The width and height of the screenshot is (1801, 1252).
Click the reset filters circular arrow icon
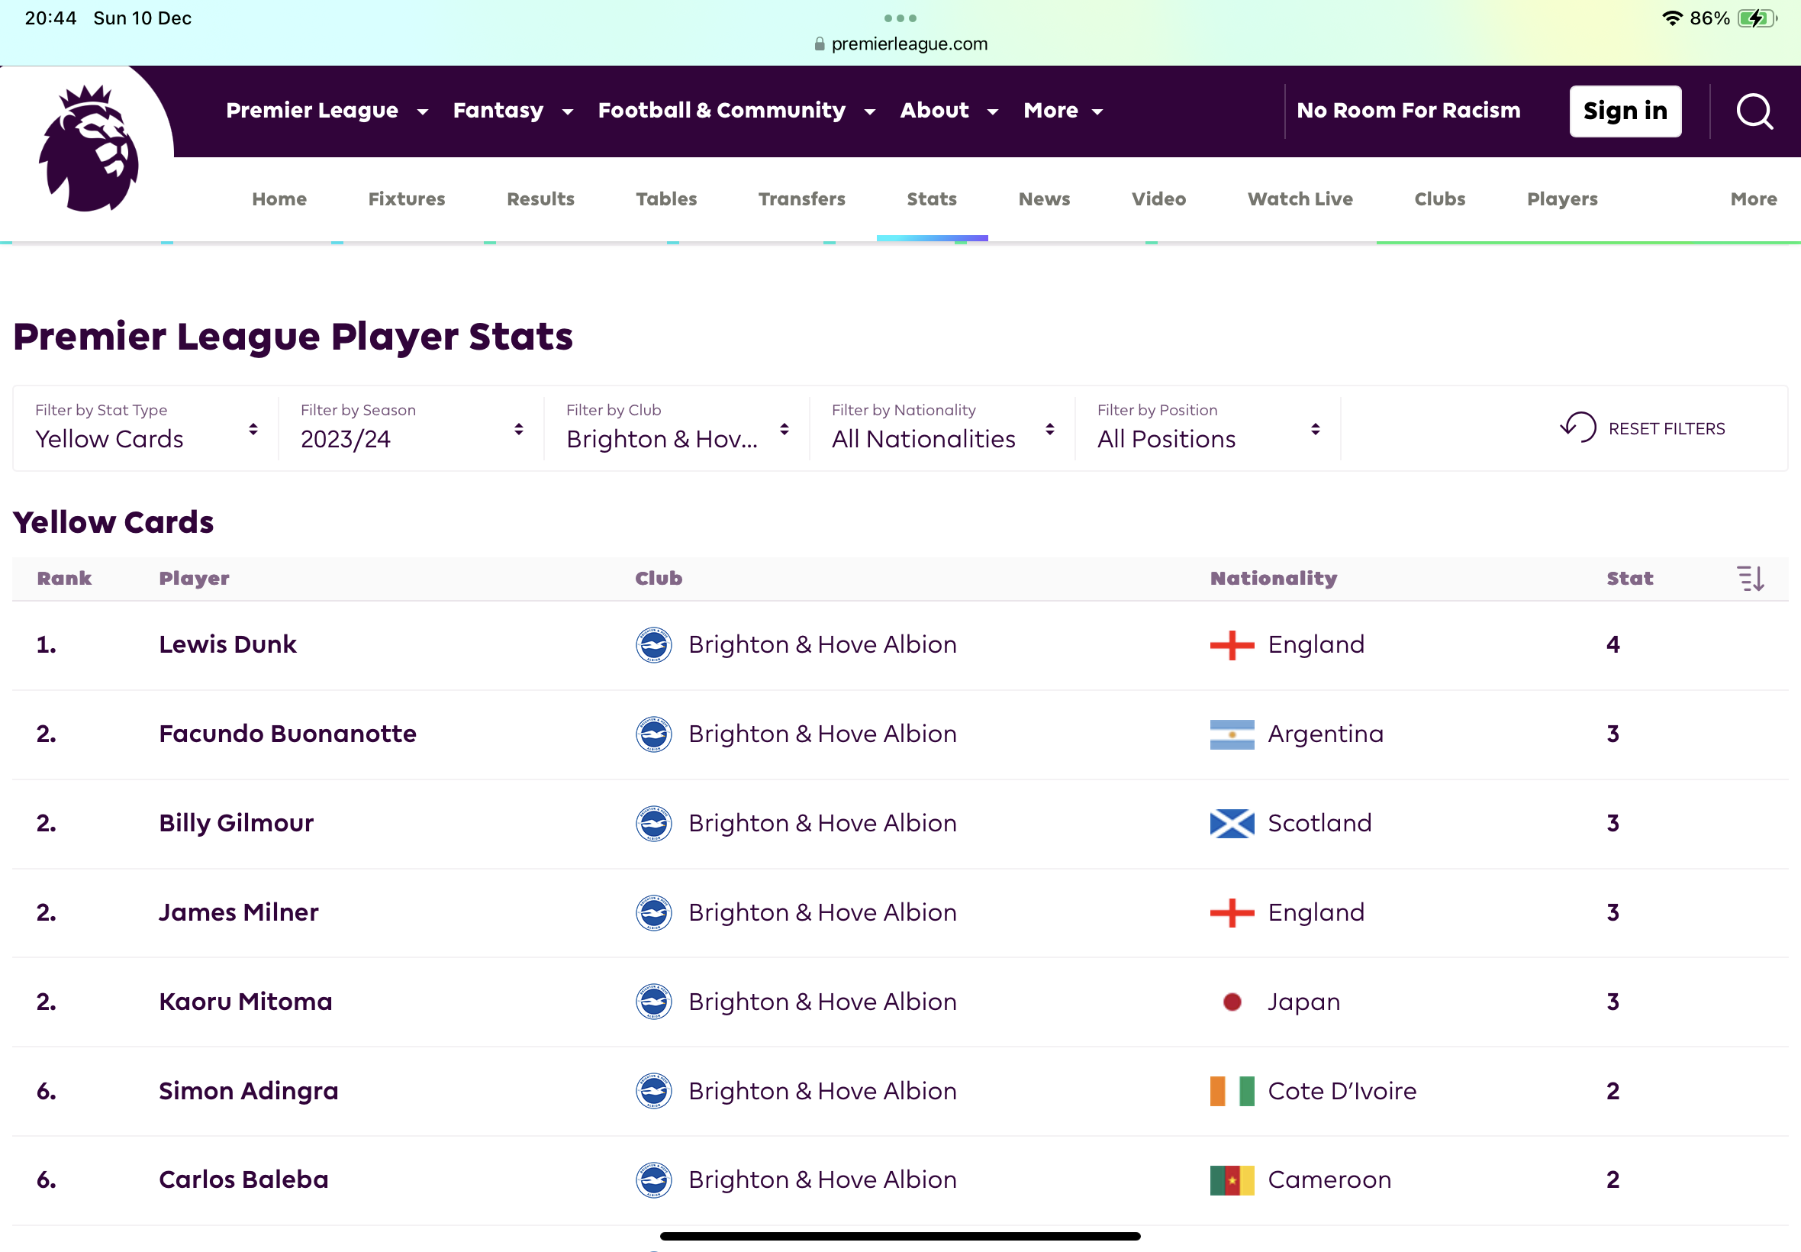(1577, 428)
